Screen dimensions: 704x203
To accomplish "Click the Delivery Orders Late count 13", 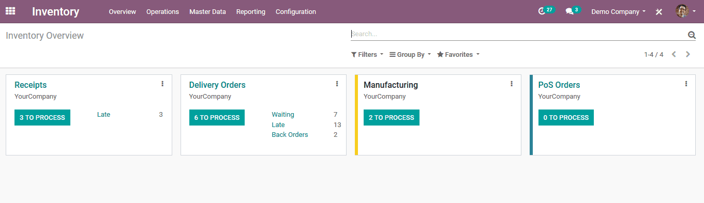I will pos(337,125).
